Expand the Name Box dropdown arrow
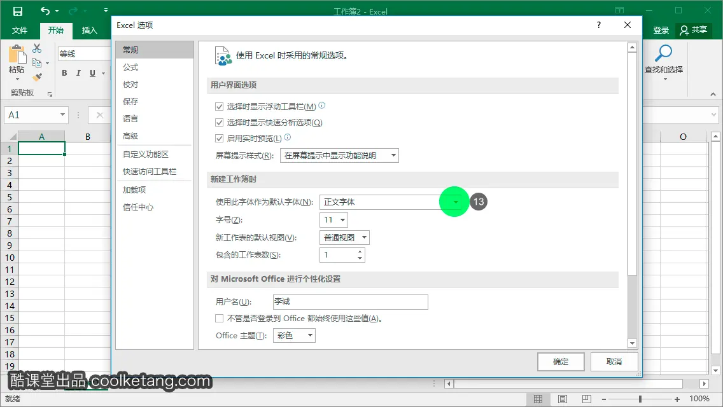 point(62,114)
